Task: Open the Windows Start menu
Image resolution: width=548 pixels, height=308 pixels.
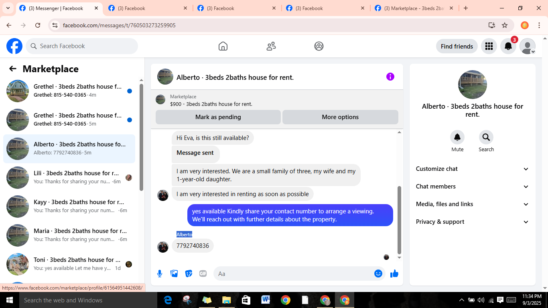Action: tap(9, 300)
